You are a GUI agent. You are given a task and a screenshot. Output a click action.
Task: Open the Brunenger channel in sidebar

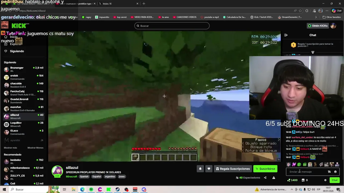click(24, 69)
